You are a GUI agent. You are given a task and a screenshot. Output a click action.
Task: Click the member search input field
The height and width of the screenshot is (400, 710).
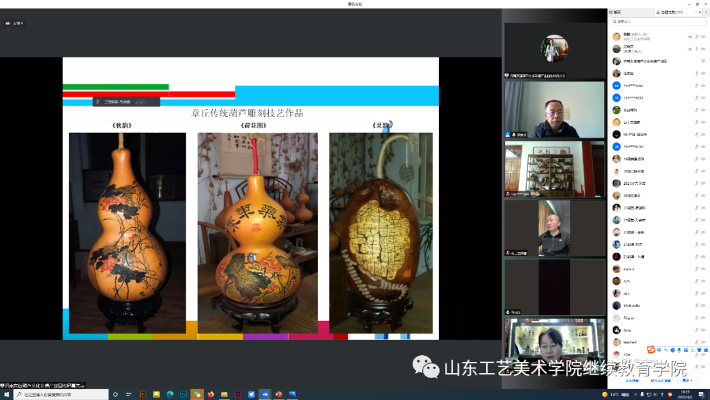point(657,22)
